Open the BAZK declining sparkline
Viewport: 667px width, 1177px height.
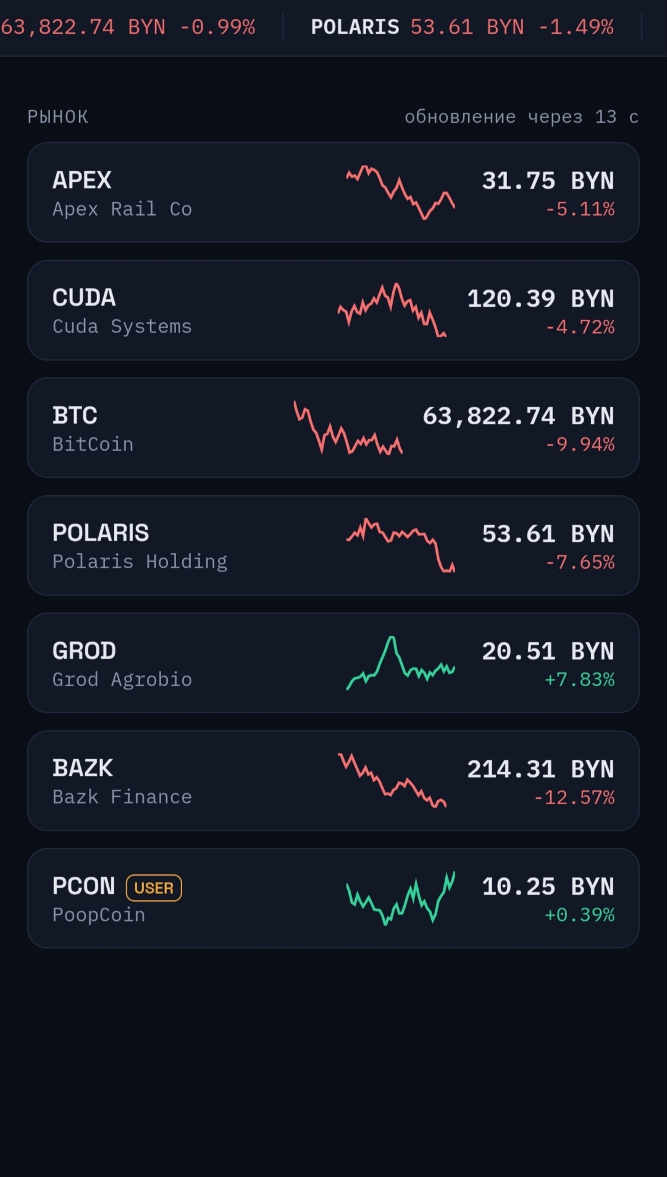point(392,781)
